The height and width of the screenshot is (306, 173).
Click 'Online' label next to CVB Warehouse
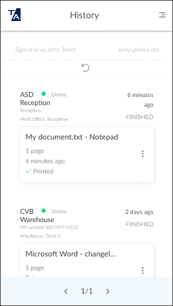click(59, 211)
